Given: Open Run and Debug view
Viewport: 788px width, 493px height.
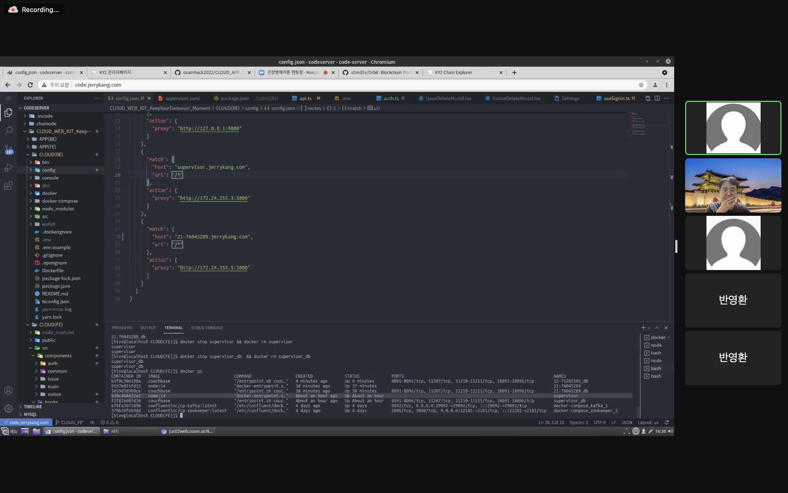Looking at the screenshot, I should point(8,168).
